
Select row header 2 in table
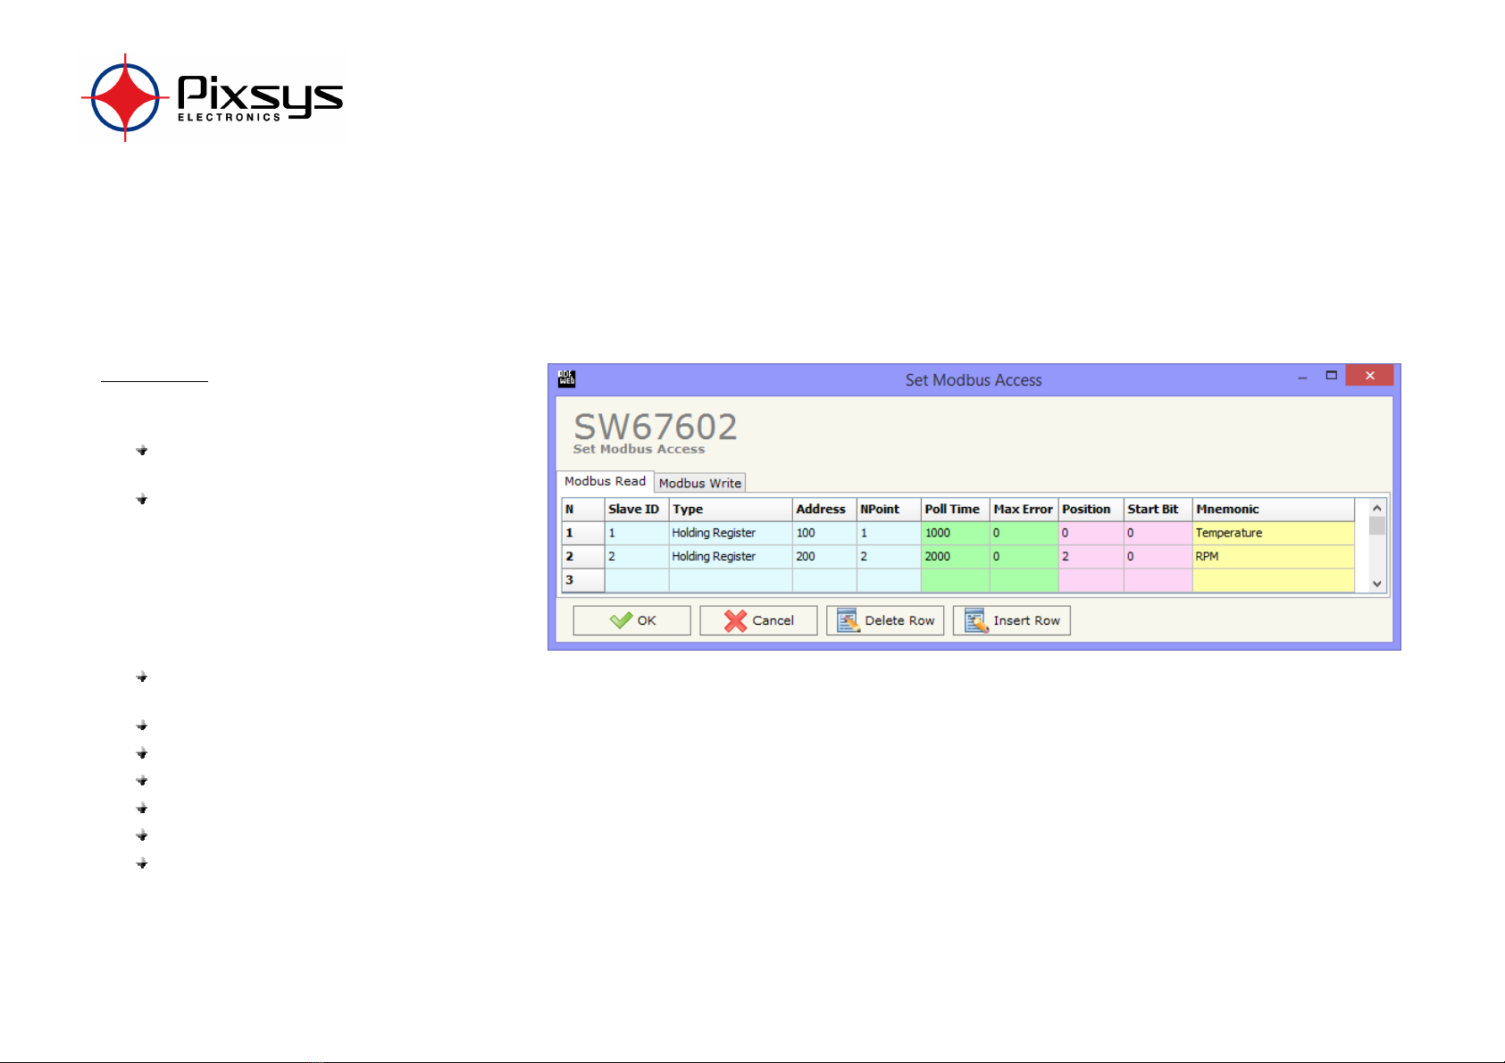click(583, 556)
